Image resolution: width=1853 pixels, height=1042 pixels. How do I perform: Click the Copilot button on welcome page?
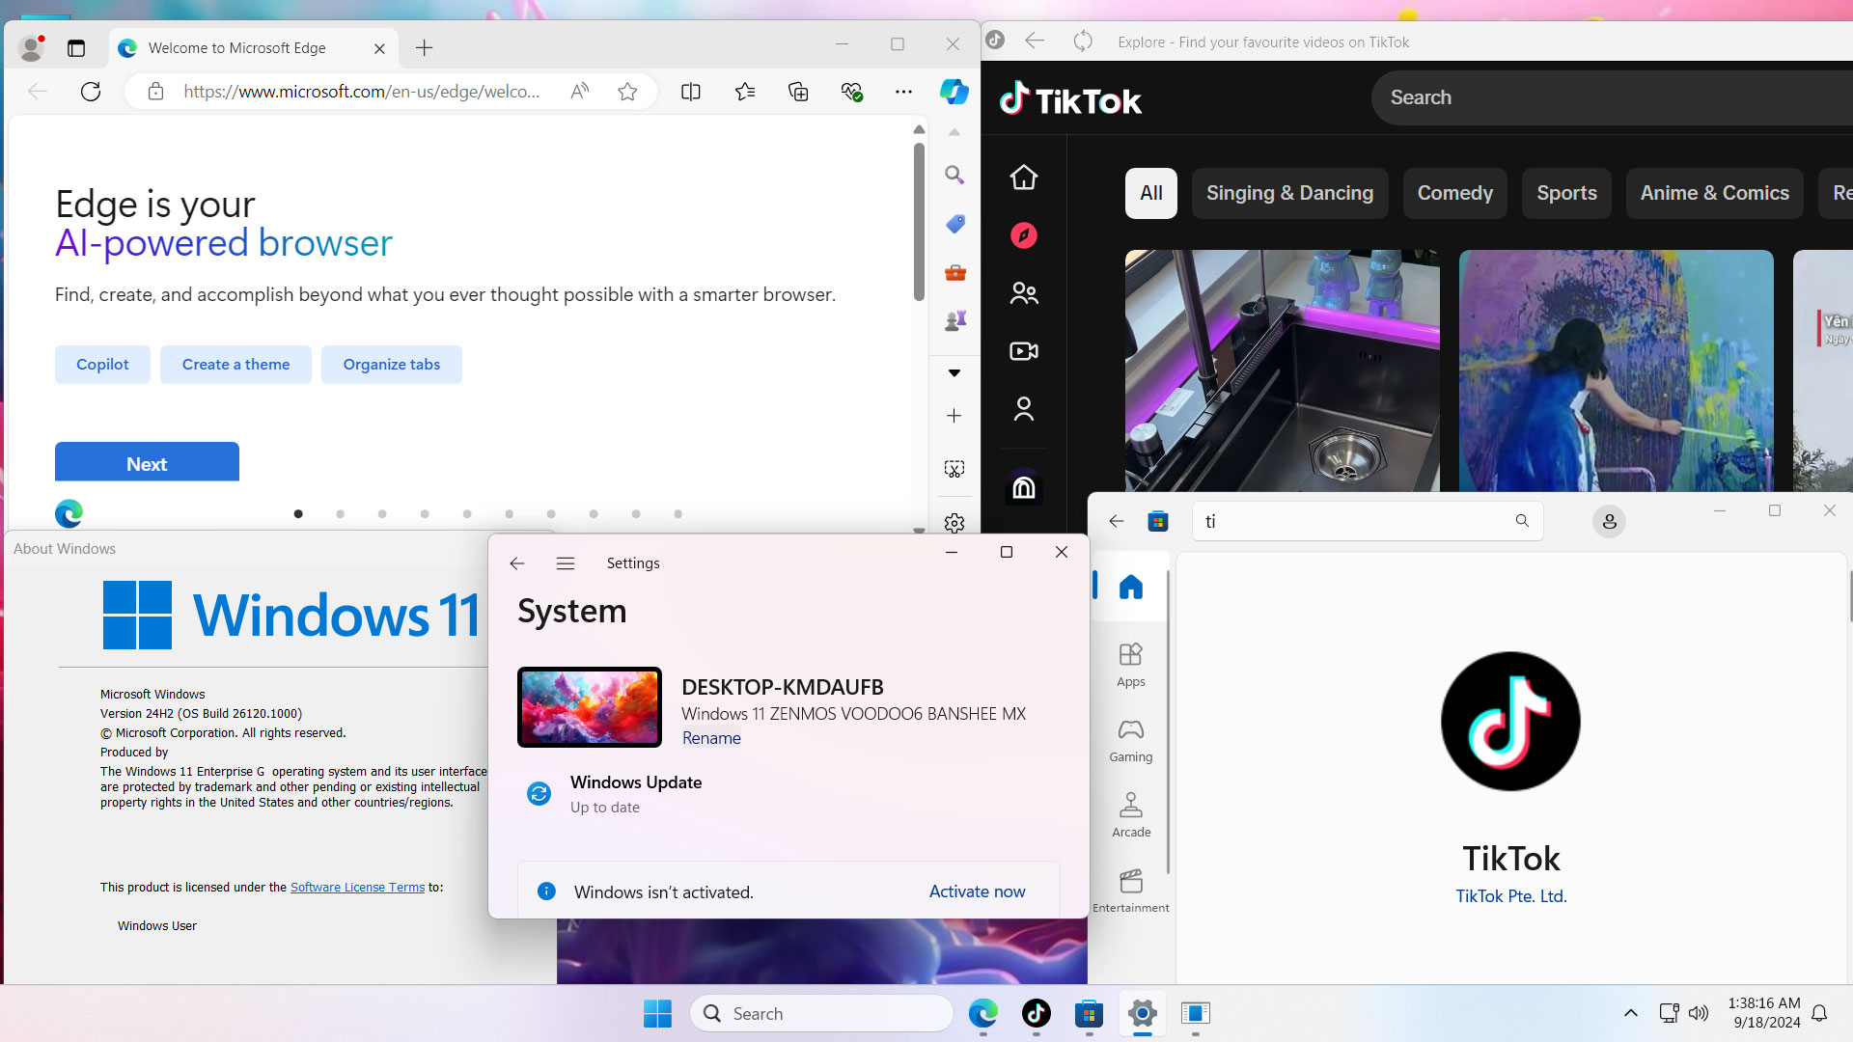point(102,365)
